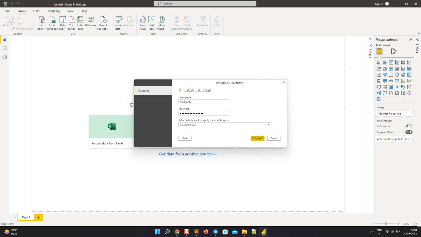This screenshot has width=421, height=237.
Task: Import from Excel workbook in ribbon
Action: pos(52,23)
